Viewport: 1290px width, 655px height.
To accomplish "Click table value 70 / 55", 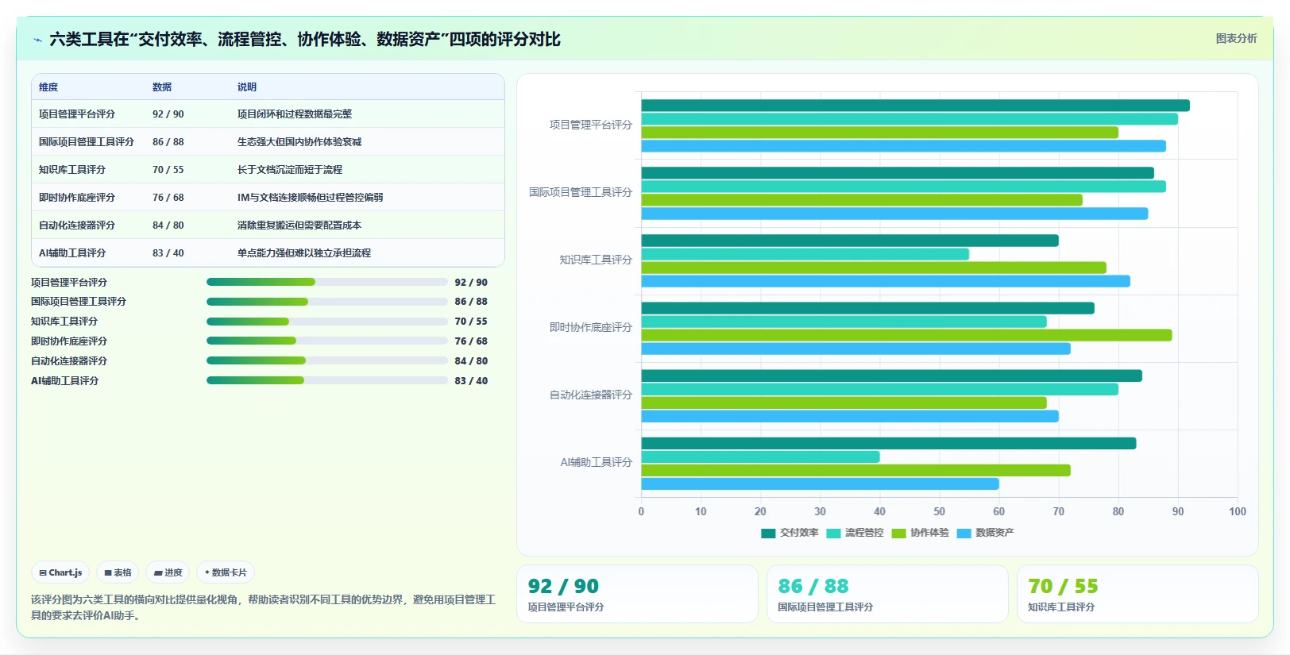I will pyautogui.click(x=168, y=170).
